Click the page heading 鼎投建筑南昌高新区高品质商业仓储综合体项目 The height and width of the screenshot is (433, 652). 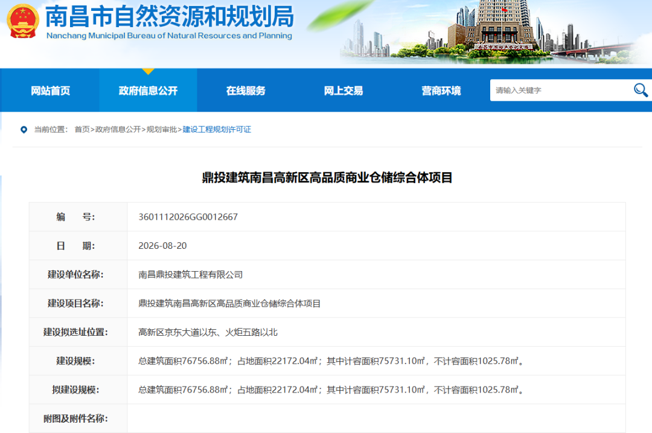(x=327, y=178)
